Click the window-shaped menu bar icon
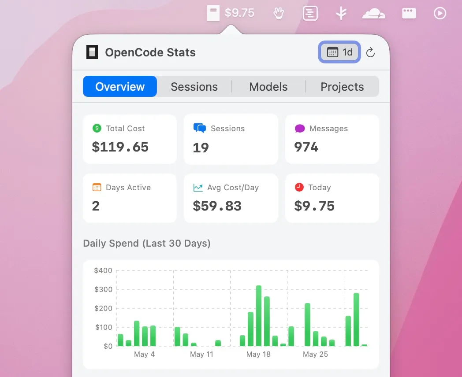The image size is (462, 377). [409, 13]
